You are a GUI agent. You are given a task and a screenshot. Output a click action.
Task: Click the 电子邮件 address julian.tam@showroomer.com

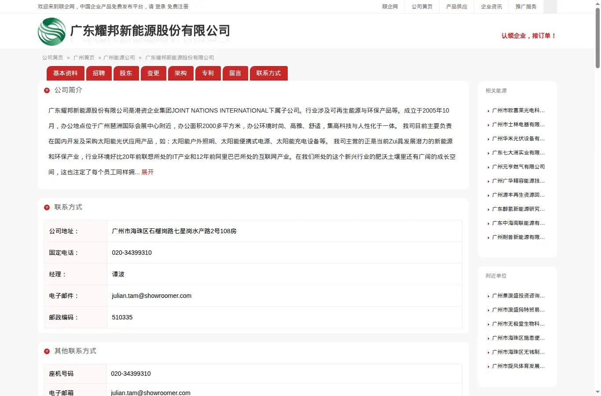(x=151, y=296)
